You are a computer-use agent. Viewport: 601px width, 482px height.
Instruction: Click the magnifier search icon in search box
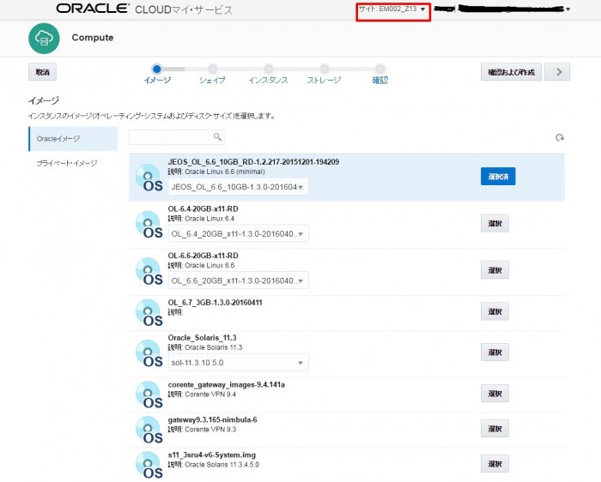click(217, 137)
